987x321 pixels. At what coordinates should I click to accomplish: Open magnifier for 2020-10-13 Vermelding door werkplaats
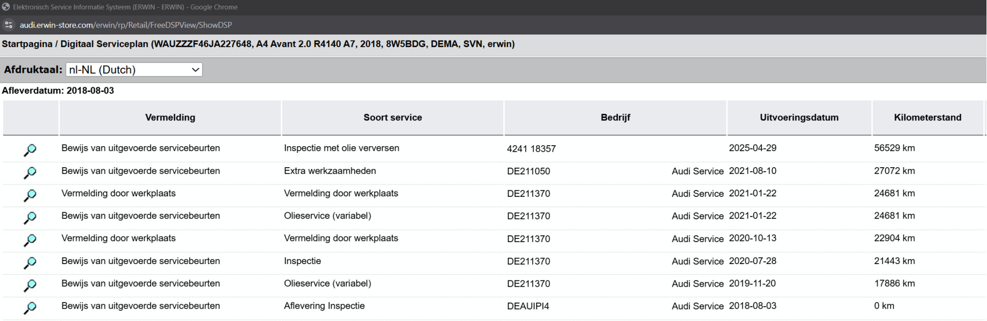tap(30, 240)
